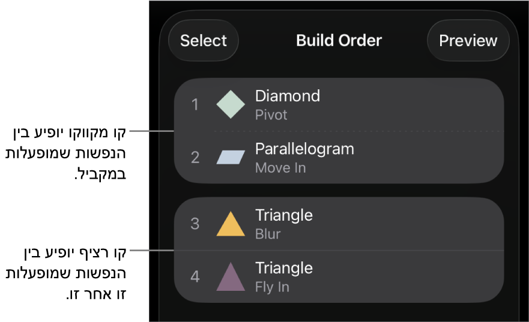Click the Triangle name above Fly In
Screen dimensions: 529x322
tap(283, 268)
